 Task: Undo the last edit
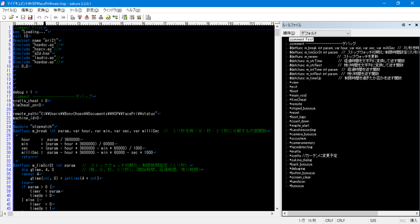click(39, 17)
